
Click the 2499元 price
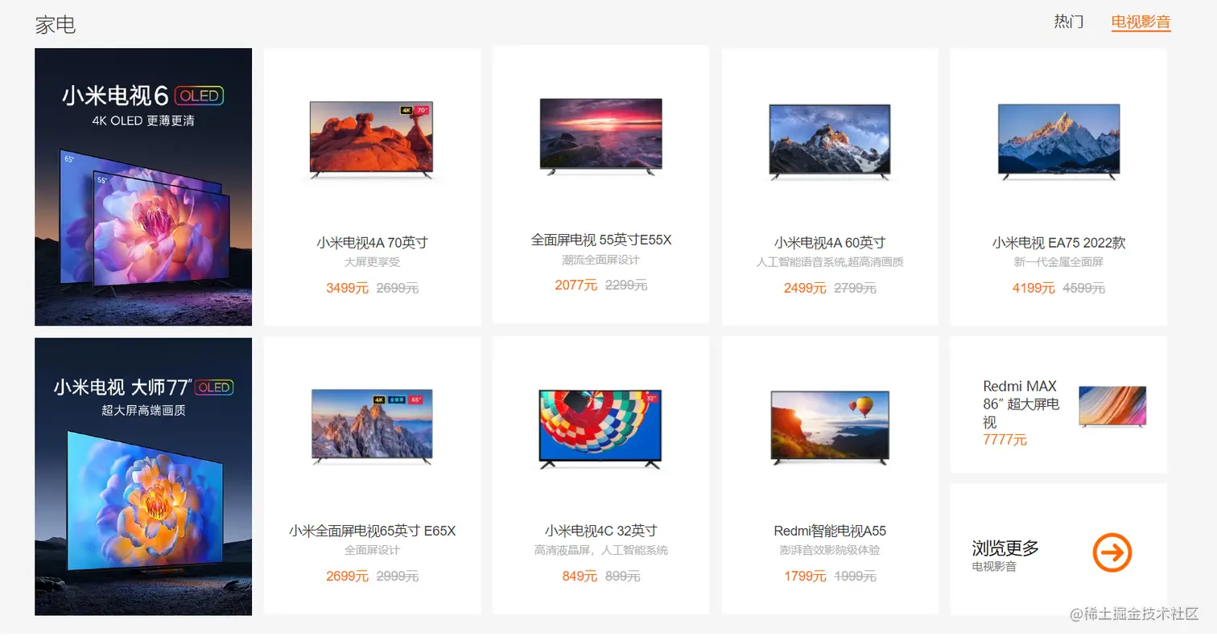click(805, 288)
